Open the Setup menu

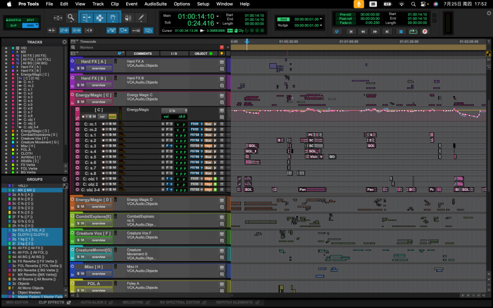(203, 4)
